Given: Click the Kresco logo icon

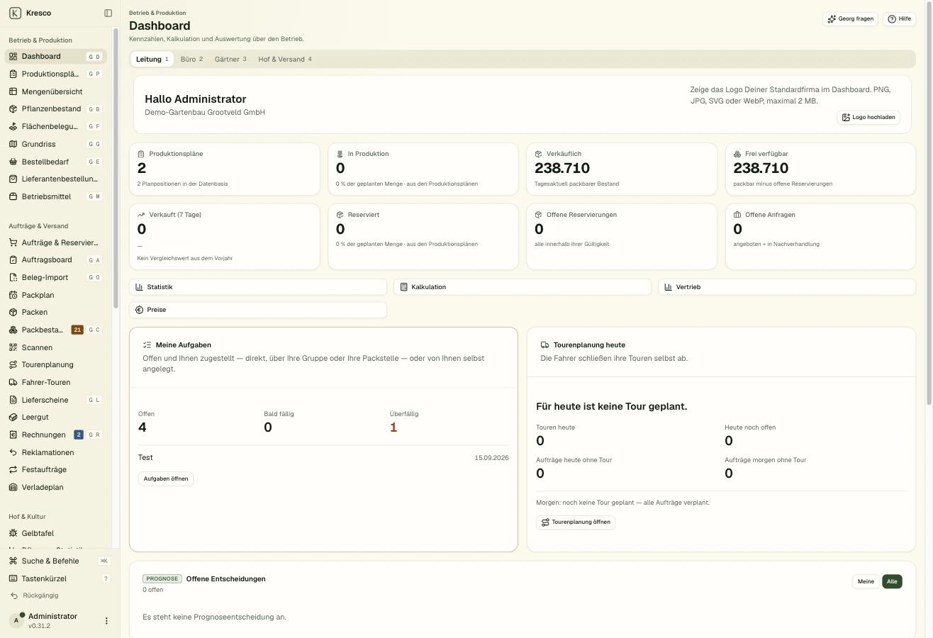Looking at the screenshot, I should coord(15,13).
